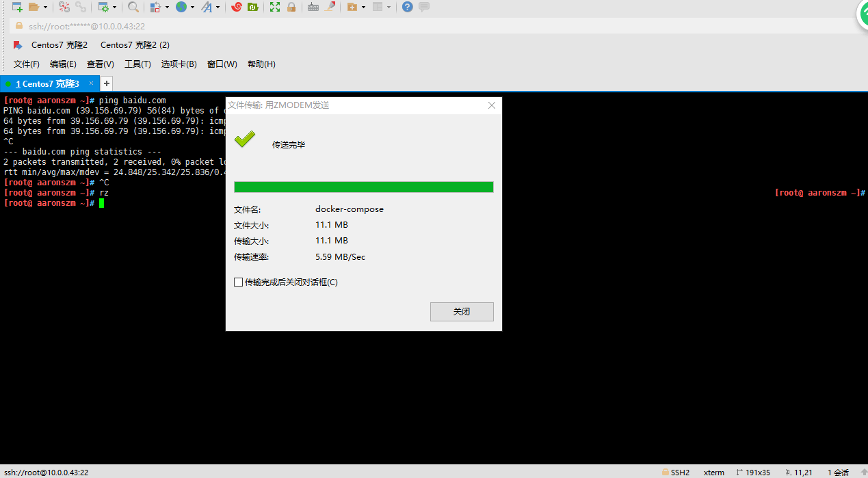The image size is (868, 478).
Task: Click the new folder plus icon
Action: [352, 7]
